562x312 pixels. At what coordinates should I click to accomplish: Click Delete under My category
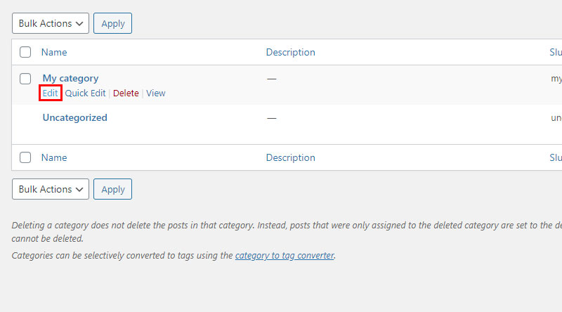(x=126, y=93)
